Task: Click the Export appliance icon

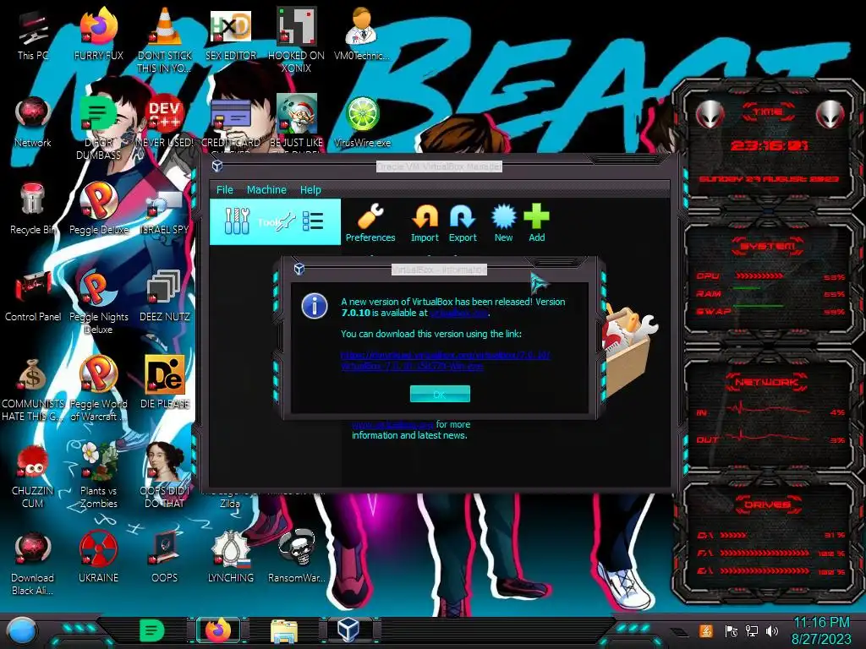Action: tap(463, 216)
